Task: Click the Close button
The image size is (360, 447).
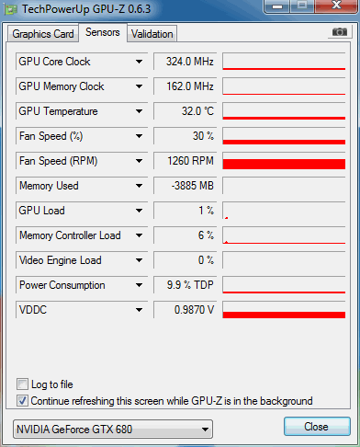Action: (317, 426)
